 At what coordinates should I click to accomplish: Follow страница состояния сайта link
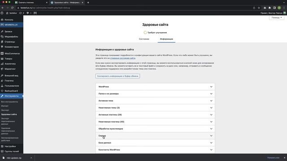pyautogui.click(x=122, y=58)
